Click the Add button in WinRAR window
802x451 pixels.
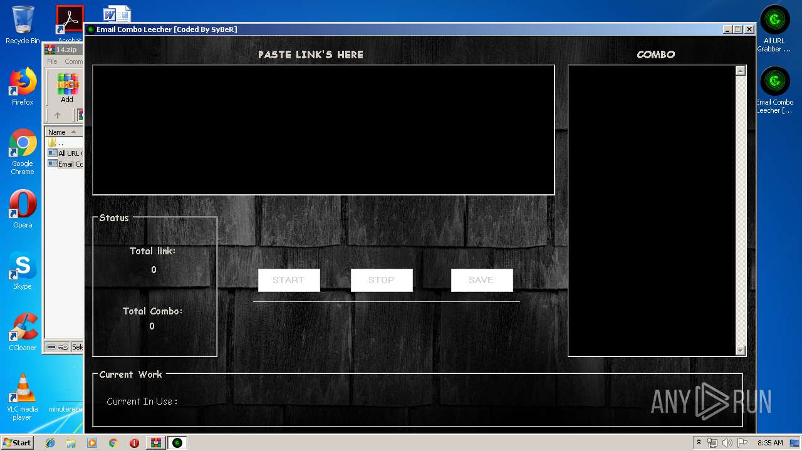(67, 88)
